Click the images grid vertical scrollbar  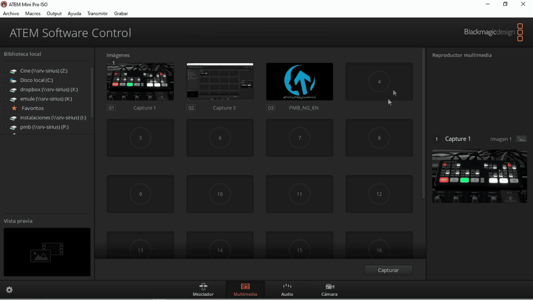(x=423, y=123)
